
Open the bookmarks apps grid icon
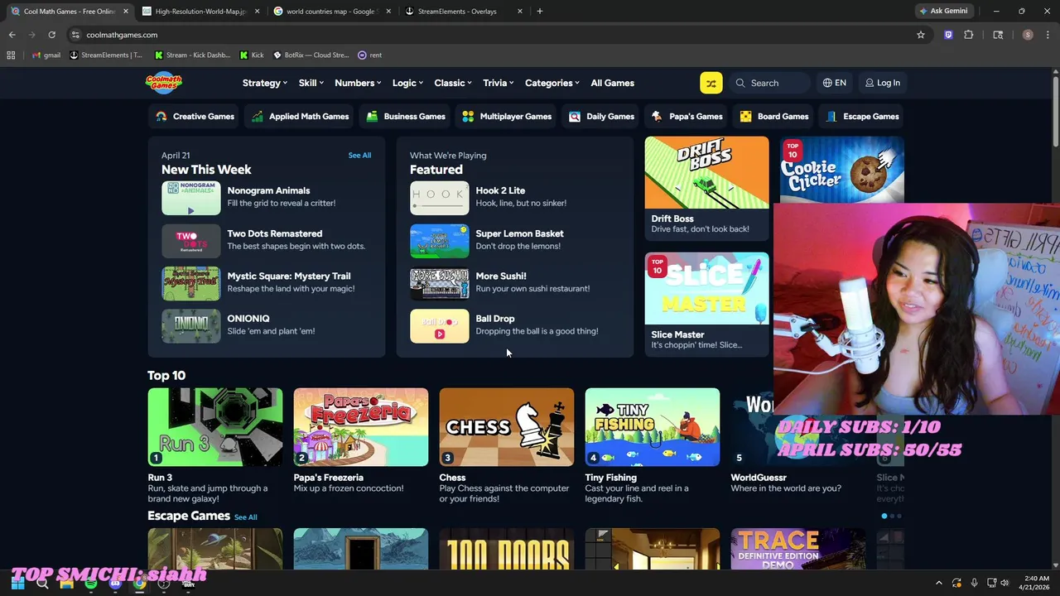coord(11,55)
